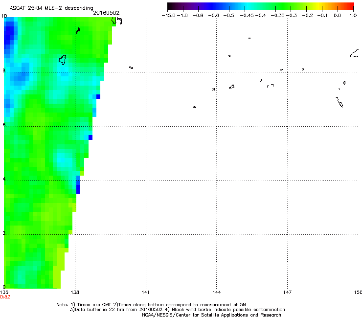Click the elongated island outline at the far right near 7N
The image size is (362, 318).
(339, 102)
